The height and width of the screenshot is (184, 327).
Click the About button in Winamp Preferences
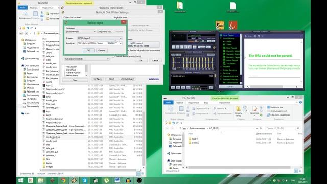click(x=111, y=79)
